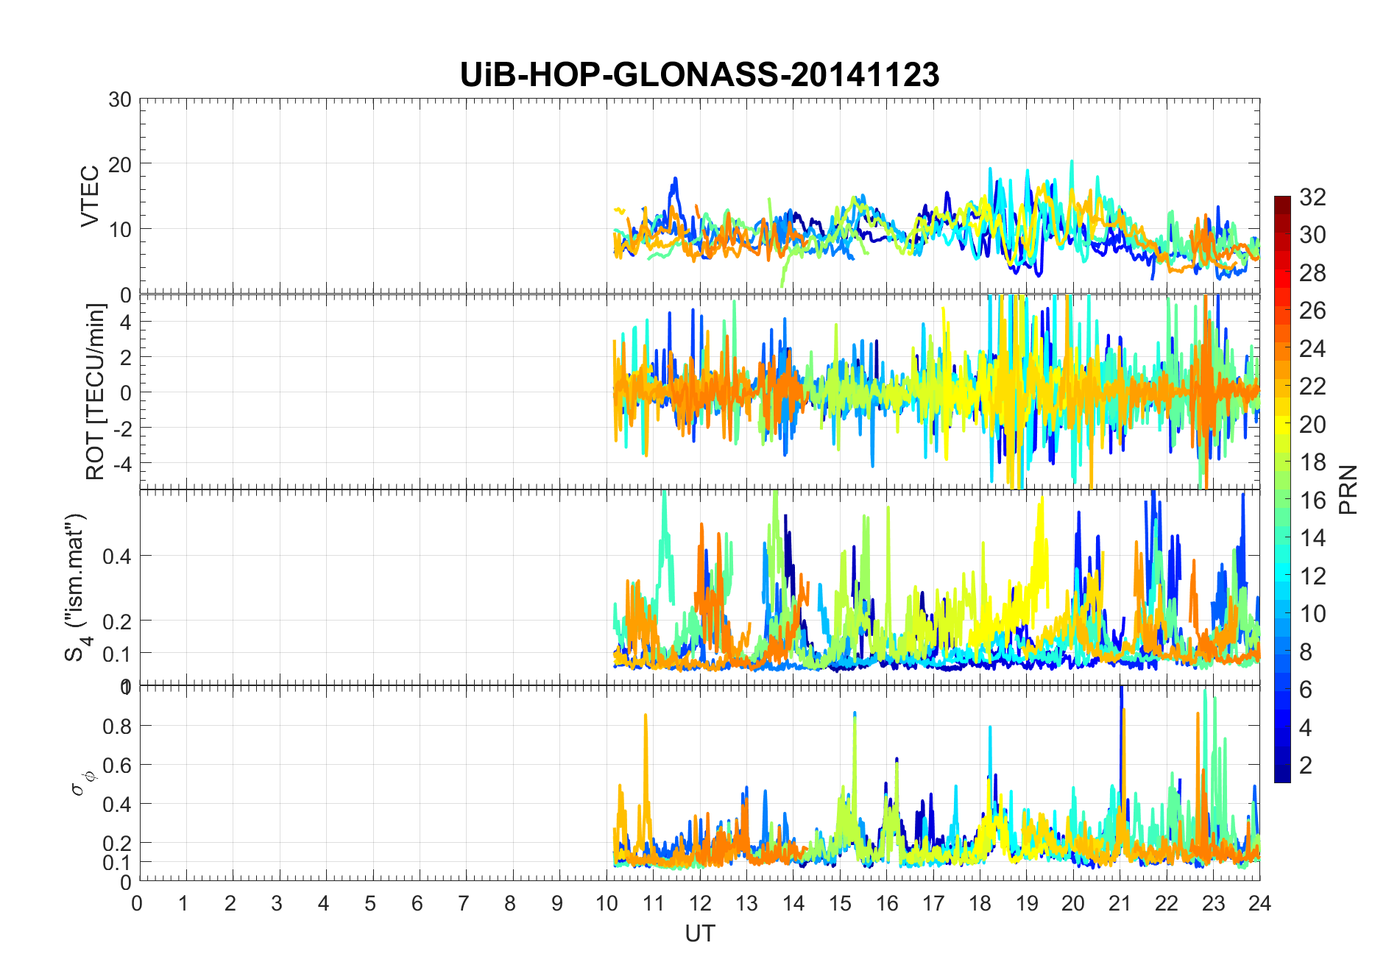Click colorbar tick label 12
Screen dimensions: 1400x979
[x=1313, y=576]
